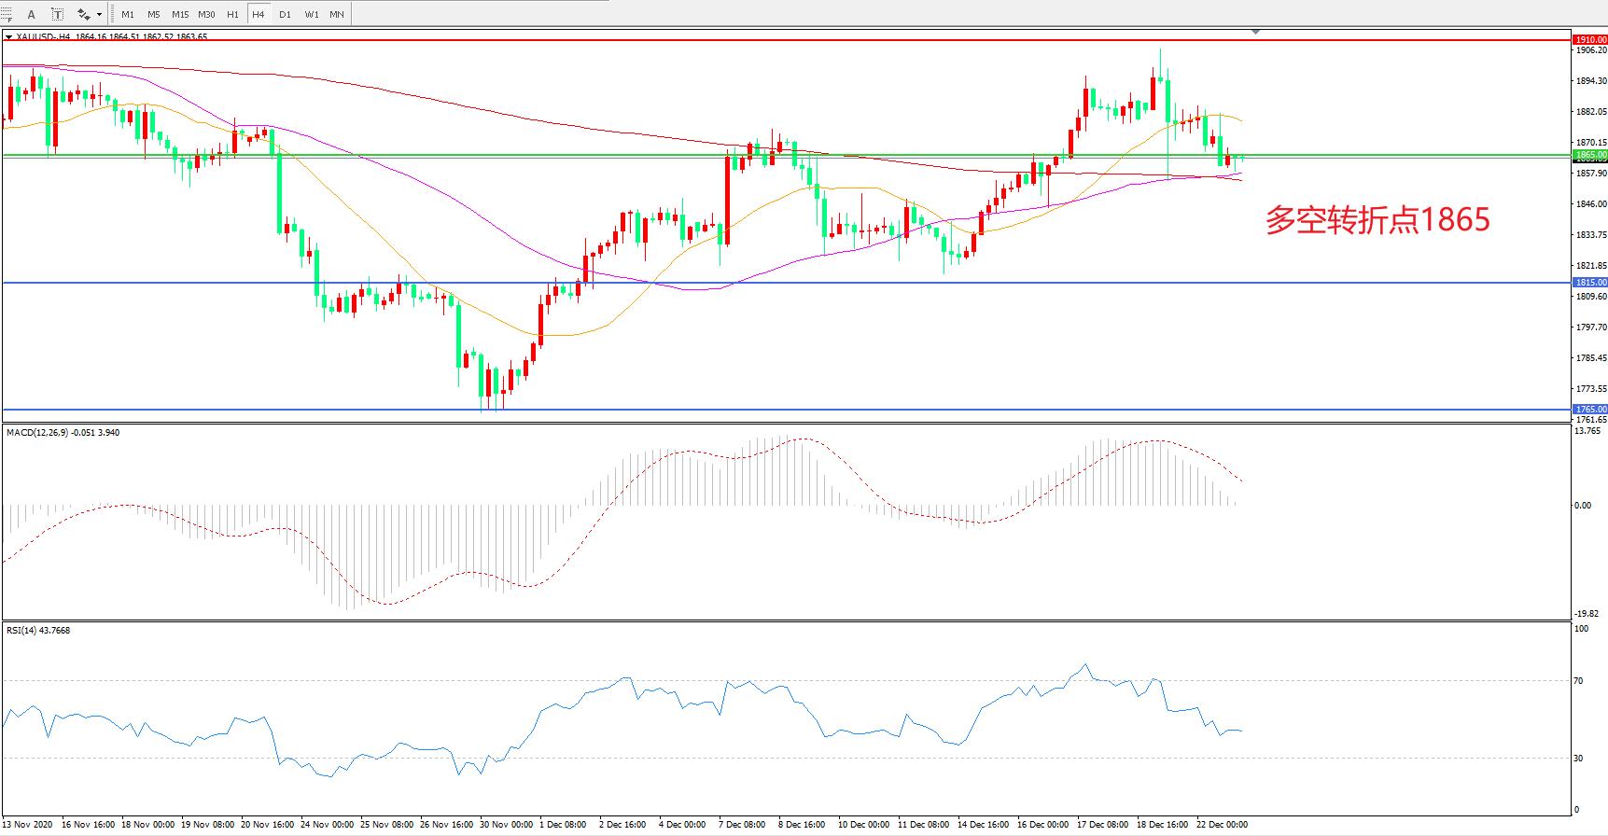Screen dimensions: 1608x836
Task: Click the MACD(12,26,9) indicator label
Action: pos(63,433)
